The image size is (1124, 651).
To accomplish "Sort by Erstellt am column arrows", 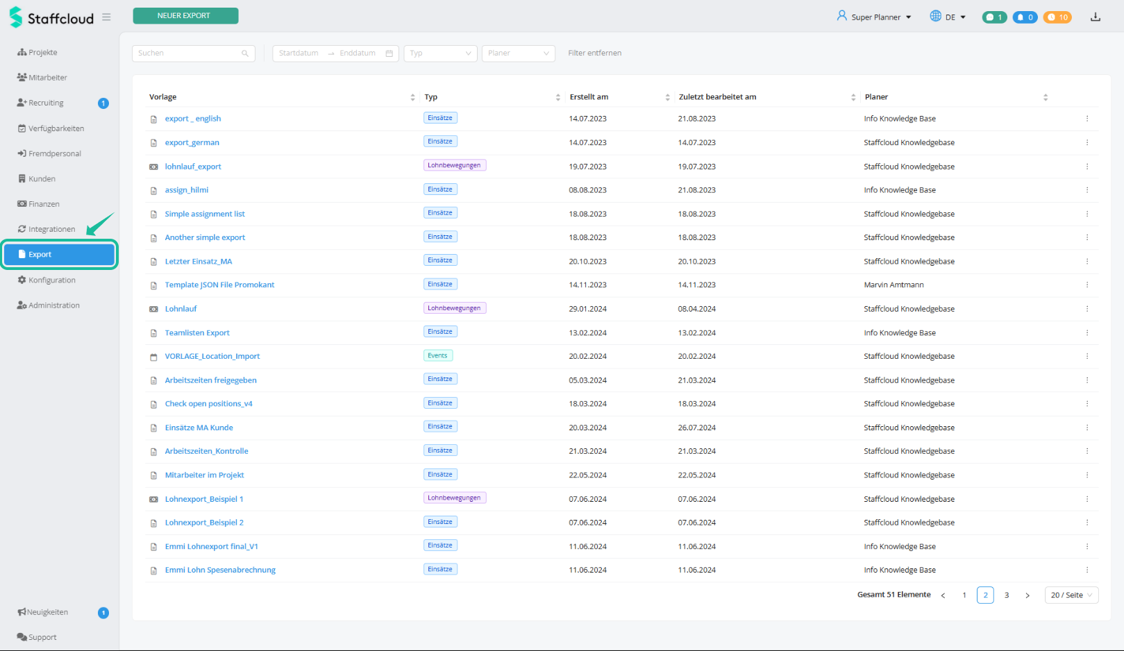I will tap(667, 97).
